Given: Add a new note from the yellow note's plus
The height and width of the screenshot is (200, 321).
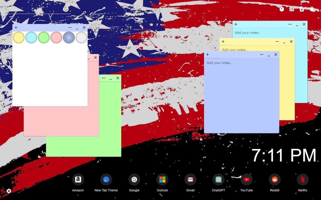Looking at the screenshot, I should [x=223, y=41].
